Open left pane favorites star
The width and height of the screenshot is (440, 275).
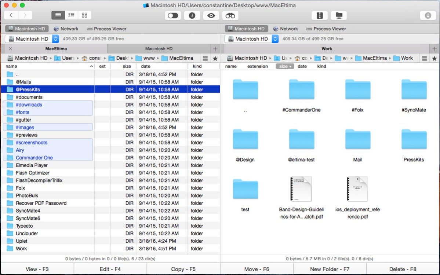pyautogui.click(x=215, y=58)
